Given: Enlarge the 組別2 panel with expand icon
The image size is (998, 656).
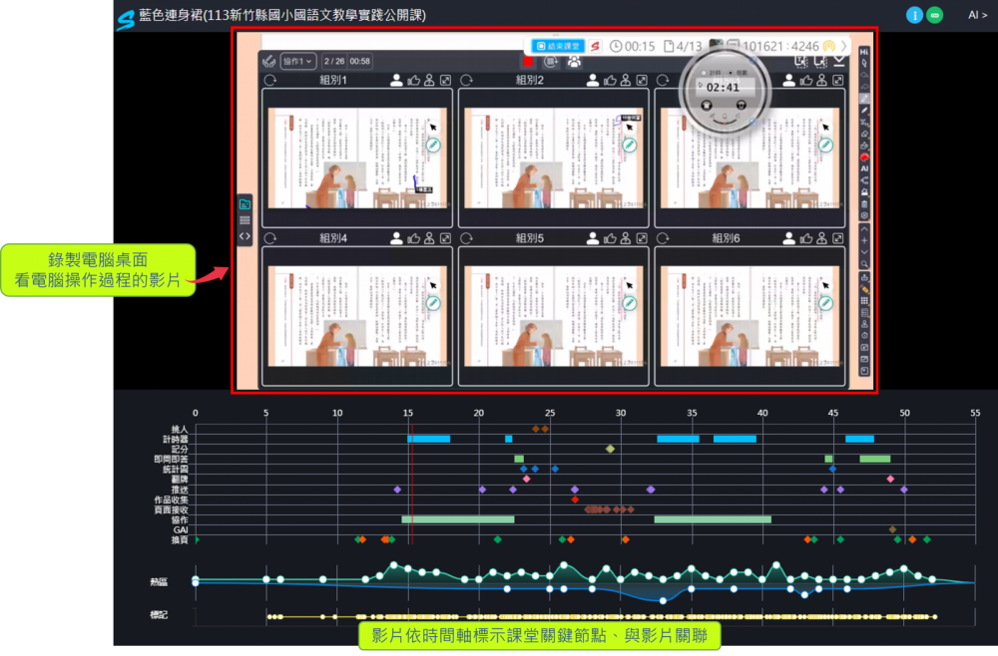Looking at the screenshot, I should [x=642, y=81].
